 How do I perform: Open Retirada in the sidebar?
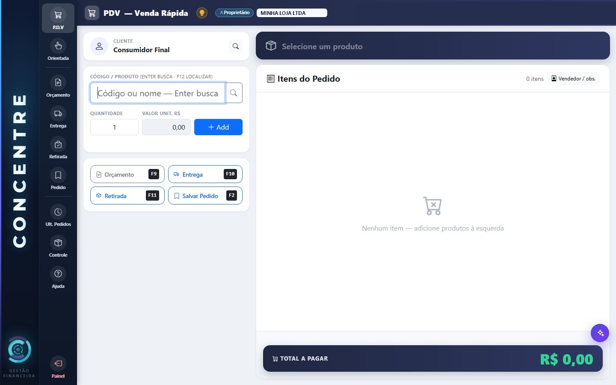click(x=58, y=148)
